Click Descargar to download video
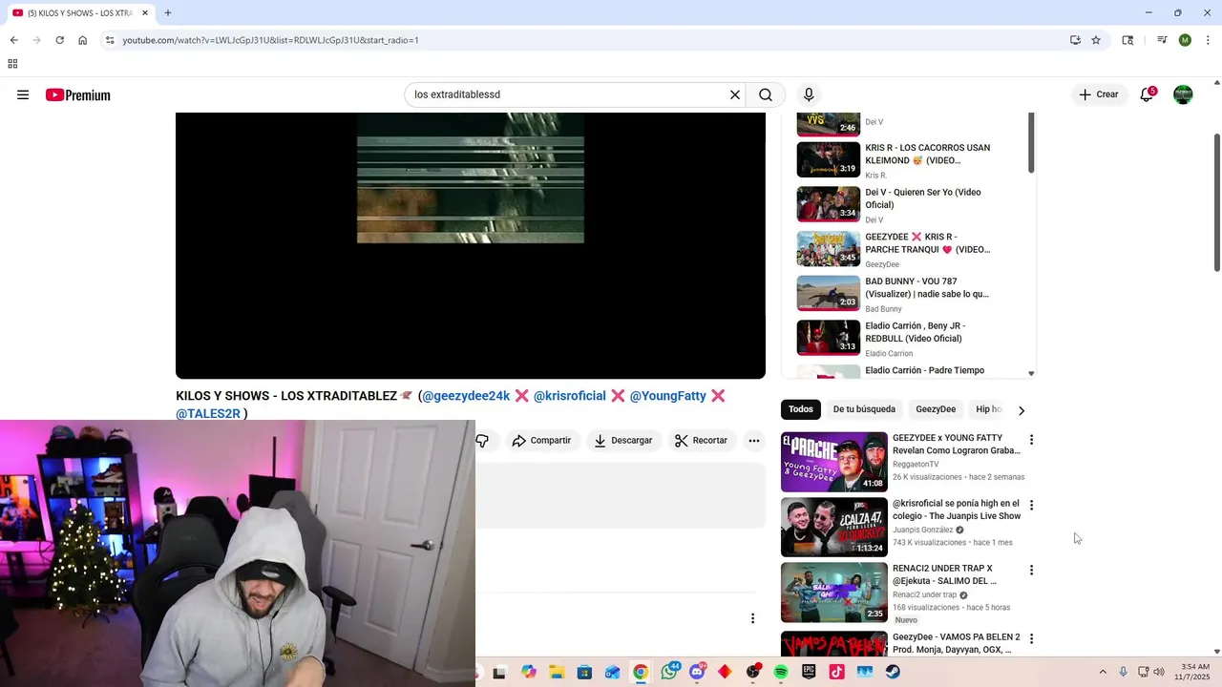Viewport: 1222px width, 687px height. click(x=622, y=440)
